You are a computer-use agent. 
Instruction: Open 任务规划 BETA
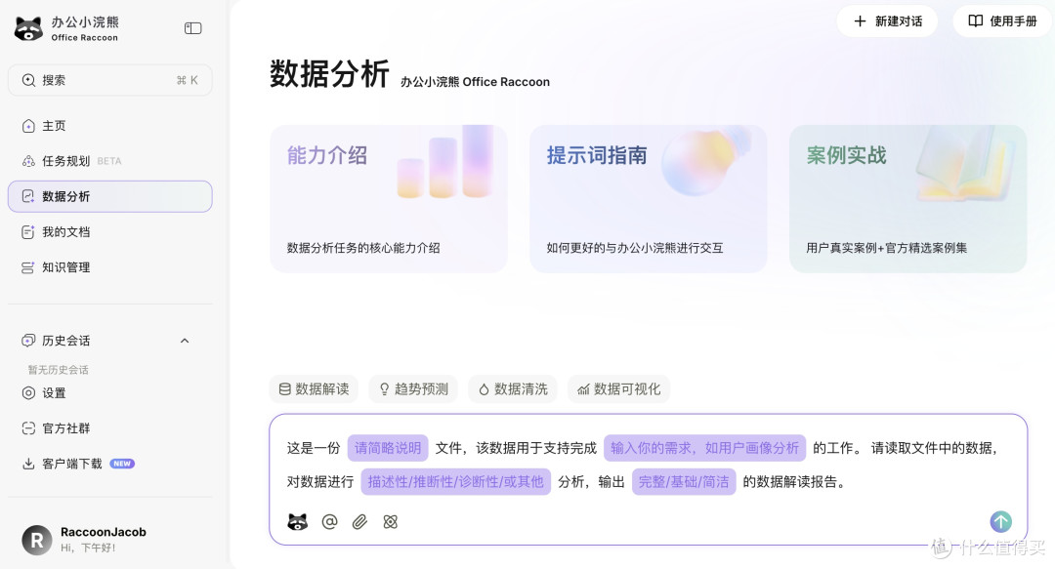click(110, 161)
